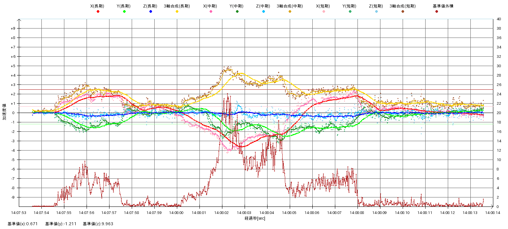Click the yellow 3軸合成(長期) legend dot
This screenshot has height=229, width=508.
pos(177,12)
